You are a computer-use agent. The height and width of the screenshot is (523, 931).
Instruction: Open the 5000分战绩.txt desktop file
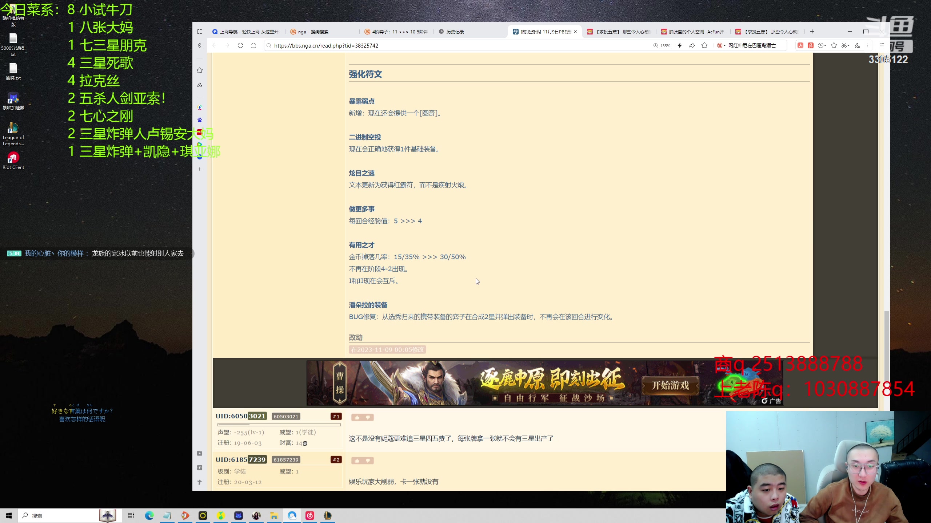pyautogui.click(x=13, y=45)
